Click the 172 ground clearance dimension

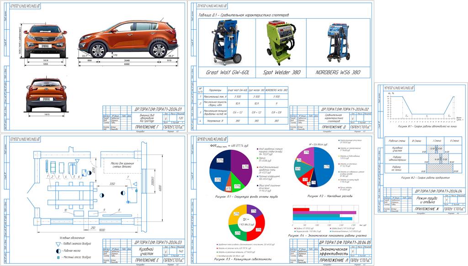[x=115, y=55]
